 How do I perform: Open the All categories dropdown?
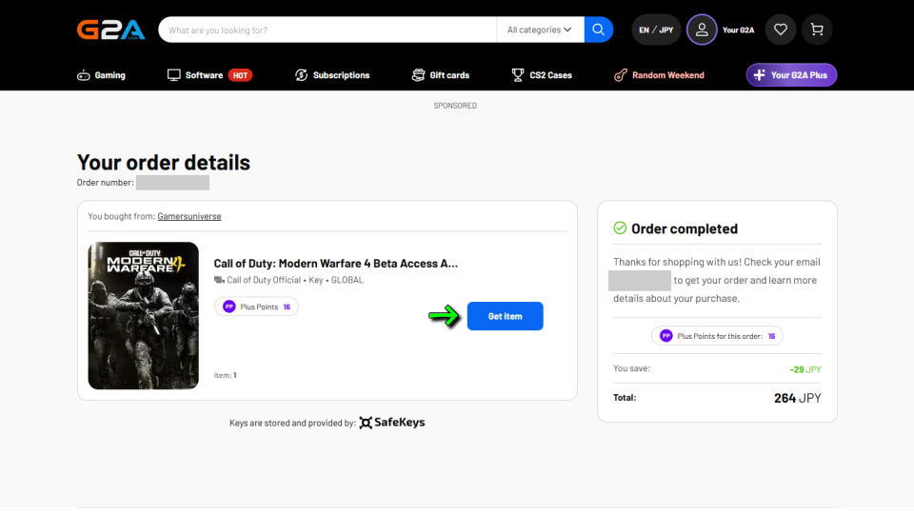coord(539,30)
